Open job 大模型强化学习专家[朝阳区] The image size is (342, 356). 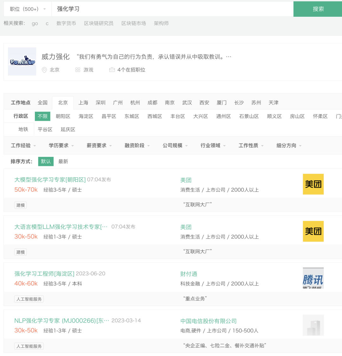[50, 180]
